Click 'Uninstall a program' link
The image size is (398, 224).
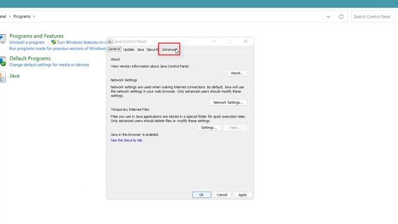pos(27,42)
